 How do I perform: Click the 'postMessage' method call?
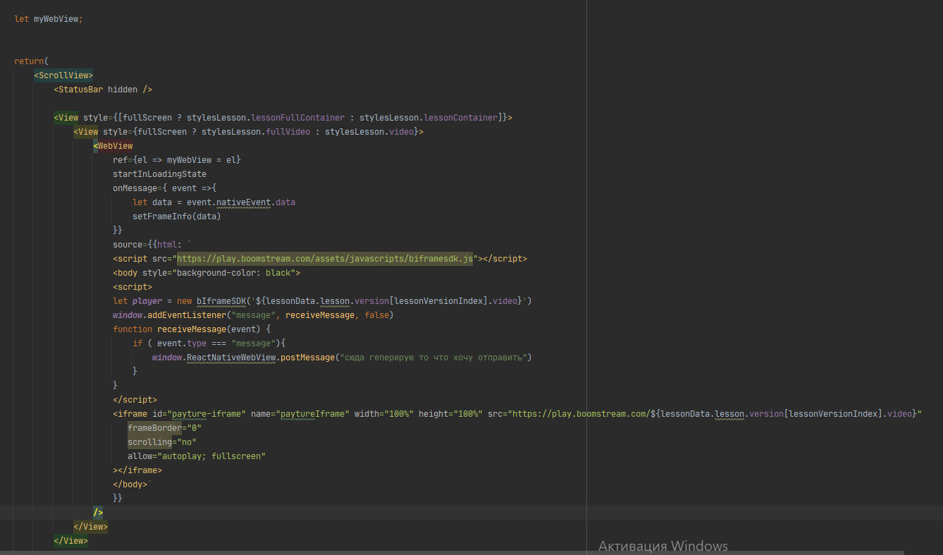(x=307, y=357)
